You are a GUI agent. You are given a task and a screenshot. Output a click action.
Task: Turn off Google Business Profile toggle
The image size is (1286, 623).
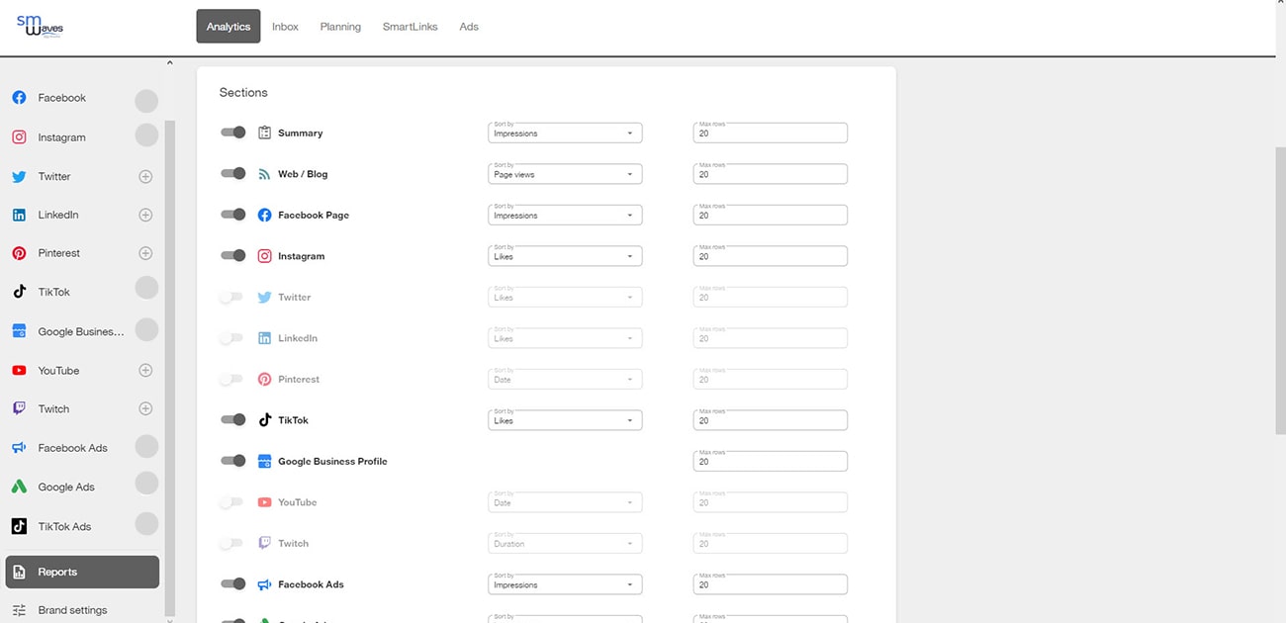click(x=233, y=461)
